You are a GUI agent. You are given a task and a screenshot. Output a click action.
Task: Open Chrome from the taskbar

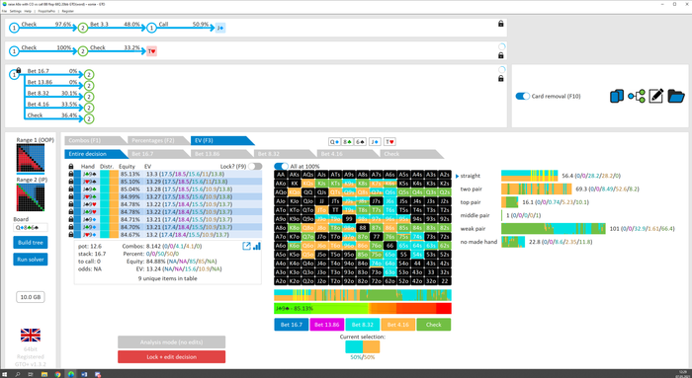57,374
